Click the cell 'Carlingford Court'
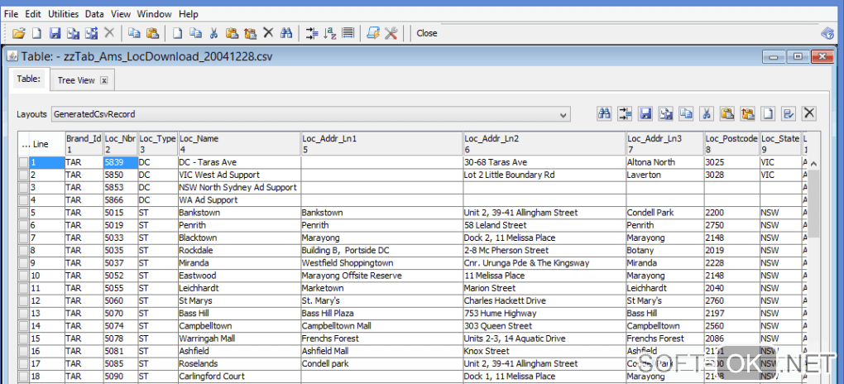This screenshot has width=844, height=384. [x=239, y=377]
